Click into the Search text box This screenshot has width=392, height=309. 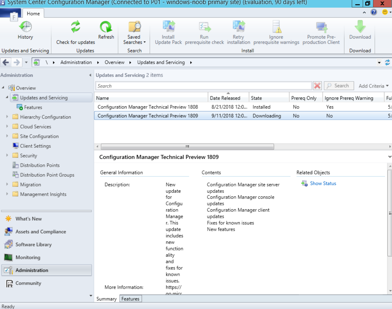tap(204, 86)
